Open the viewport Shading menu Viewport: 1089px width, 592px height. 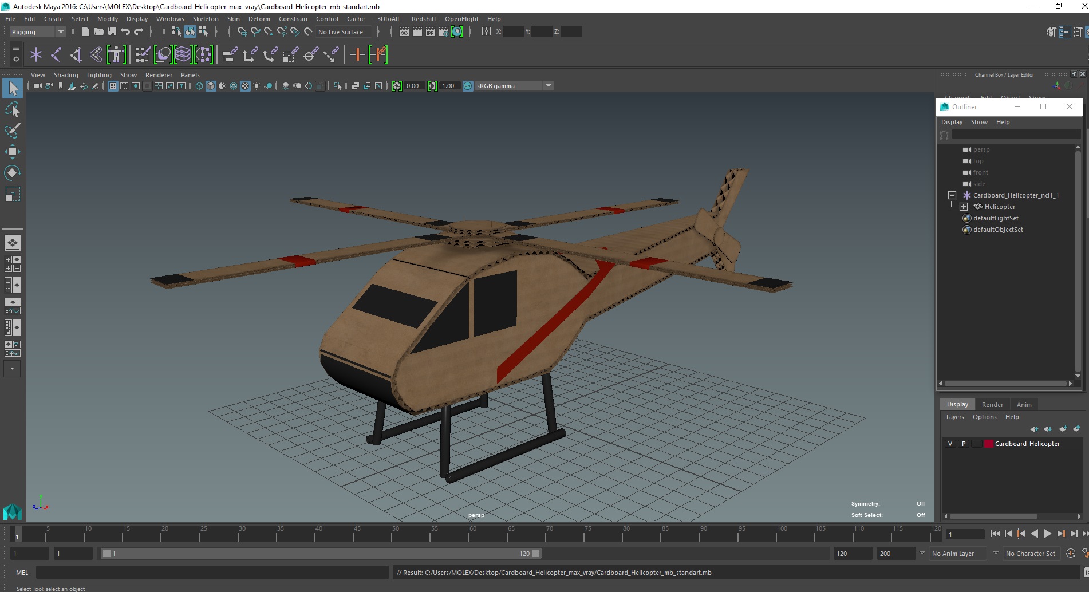[66, 75]
